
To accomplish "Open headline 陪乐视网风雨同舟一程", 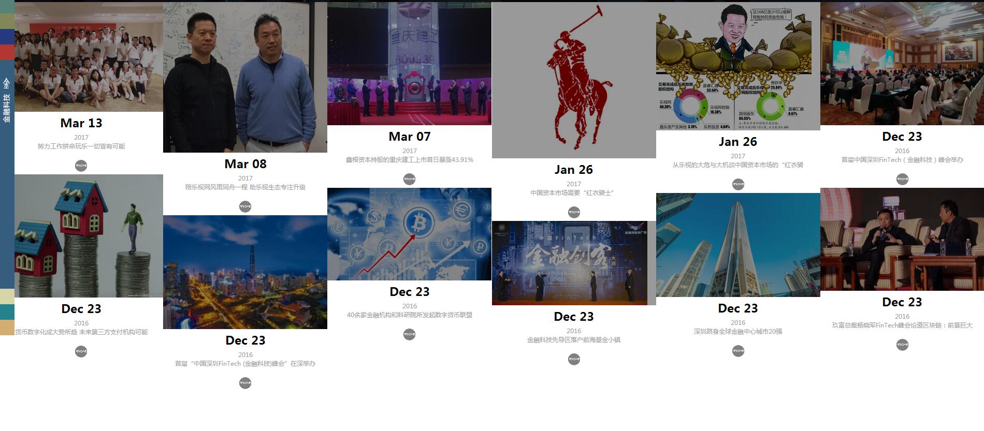I will click(245, 187).
